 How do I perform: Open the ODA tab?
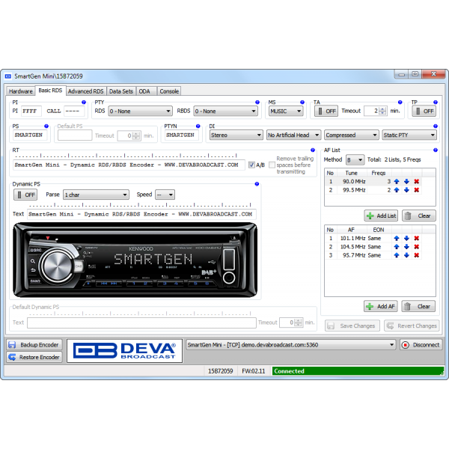click(x=146, y=91)
